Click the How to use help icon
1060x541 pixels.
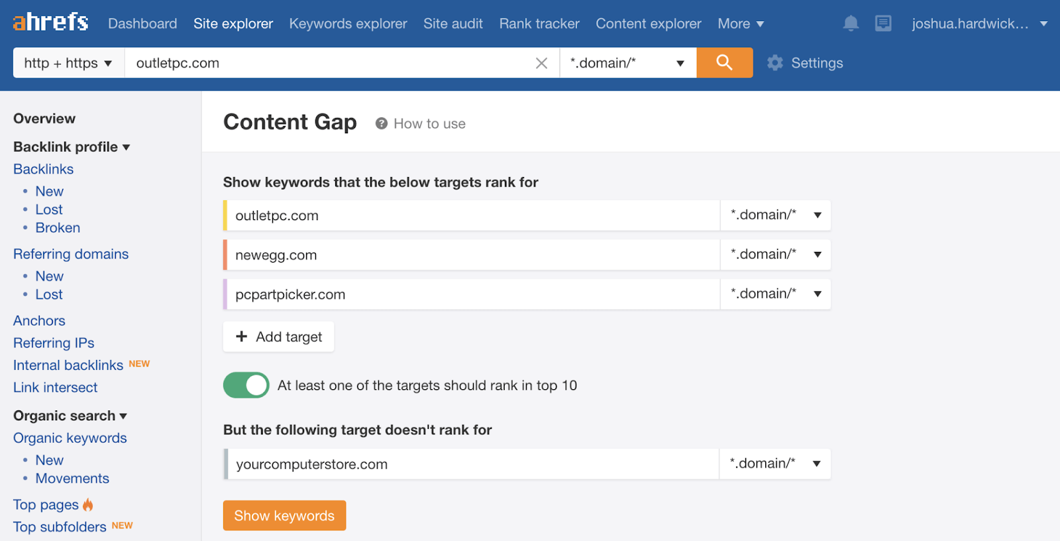pyautogui.click(x=381, y=123)
